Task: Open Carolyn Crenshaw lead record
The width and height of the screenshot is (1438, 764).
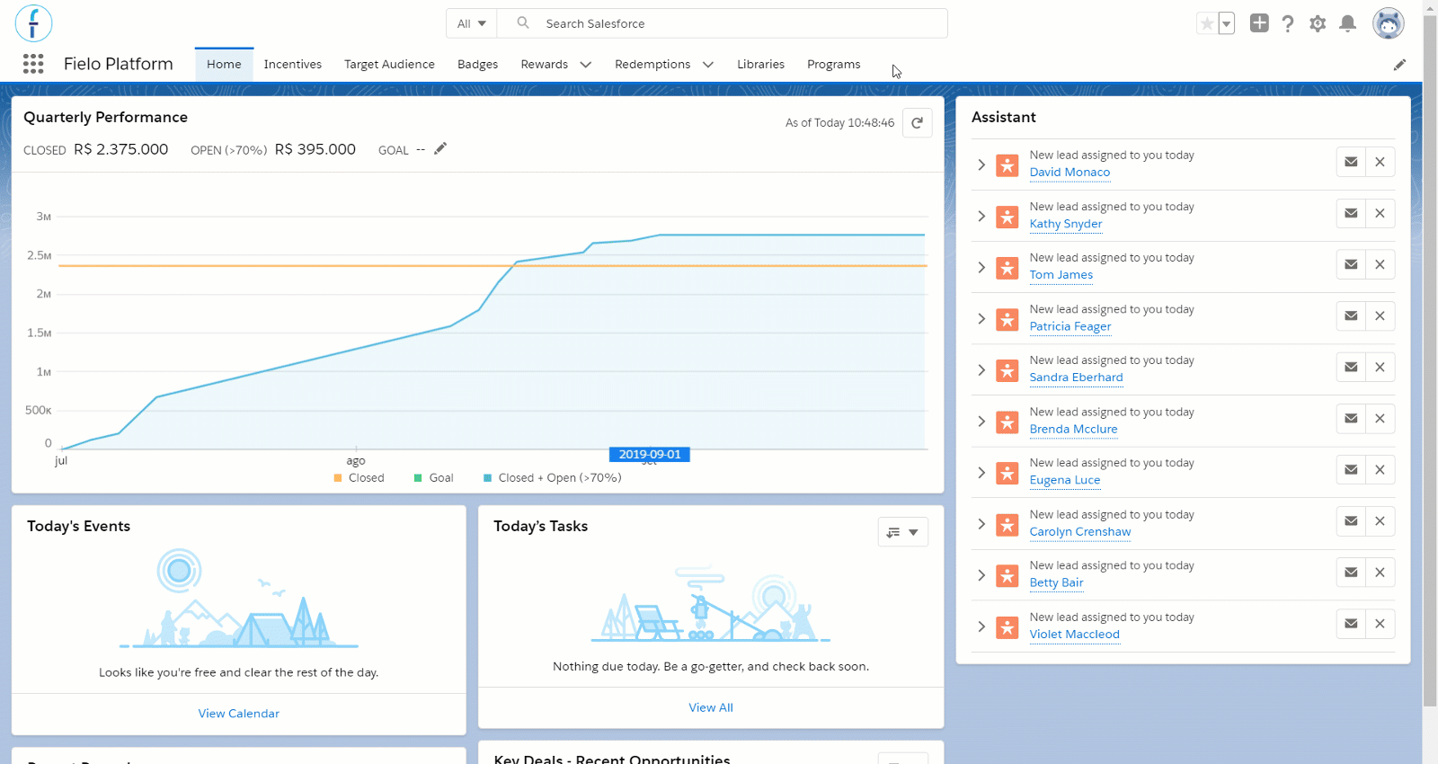Action: (x=1080, y=532)
